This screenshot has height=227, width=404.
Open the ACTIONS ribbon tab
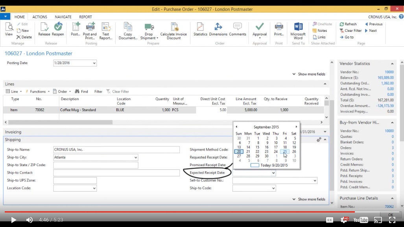[x=40, y=17]
